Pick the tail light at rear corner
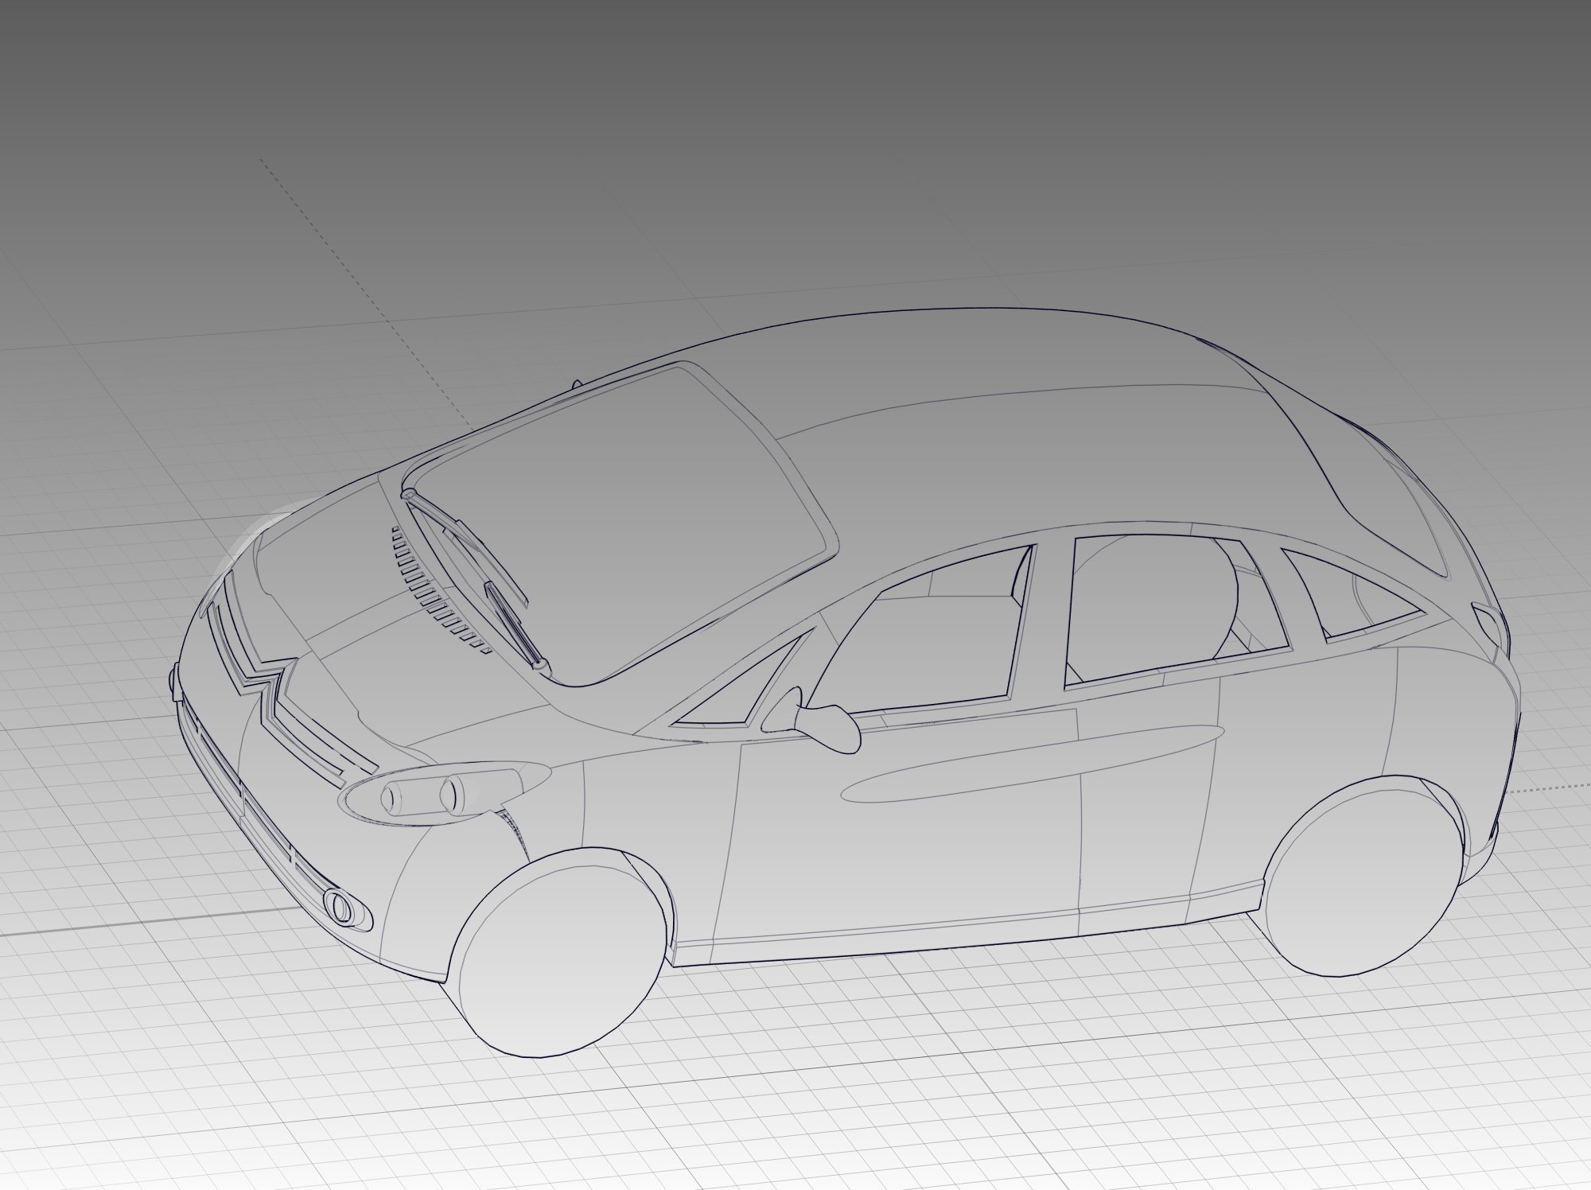Image resolution: width=1591 pixels, height=1190 pixels. [x=1488, y=624]
